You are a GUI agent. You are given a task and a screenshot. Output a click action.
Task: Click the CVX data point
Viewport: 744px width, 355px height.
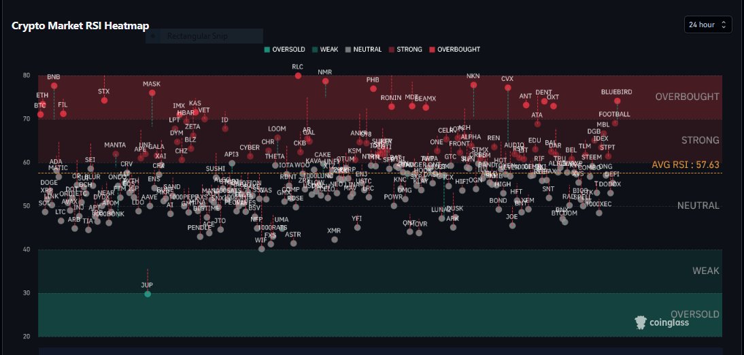[x=508, y=88]
